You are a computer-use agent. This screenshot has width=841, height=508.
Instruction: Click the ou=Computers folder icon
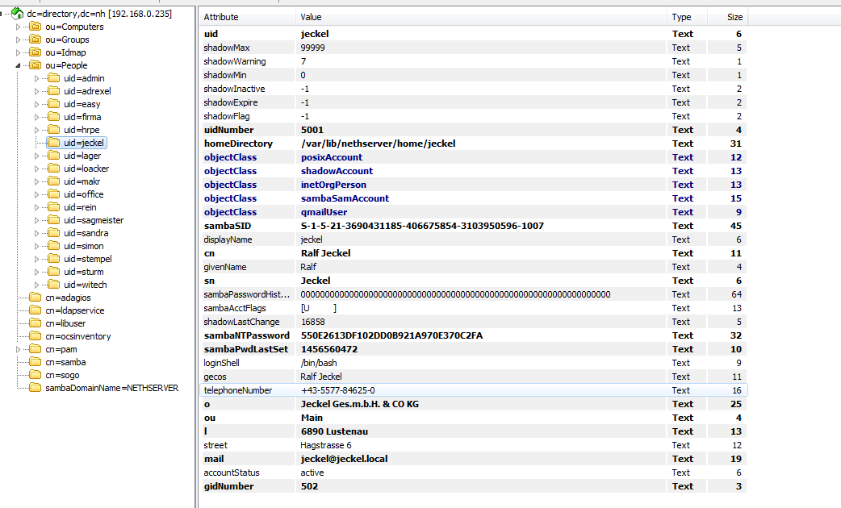(x=36, y=27)
